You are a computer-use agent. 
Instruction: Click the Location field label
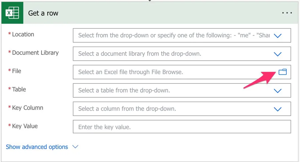coord(23,34)
